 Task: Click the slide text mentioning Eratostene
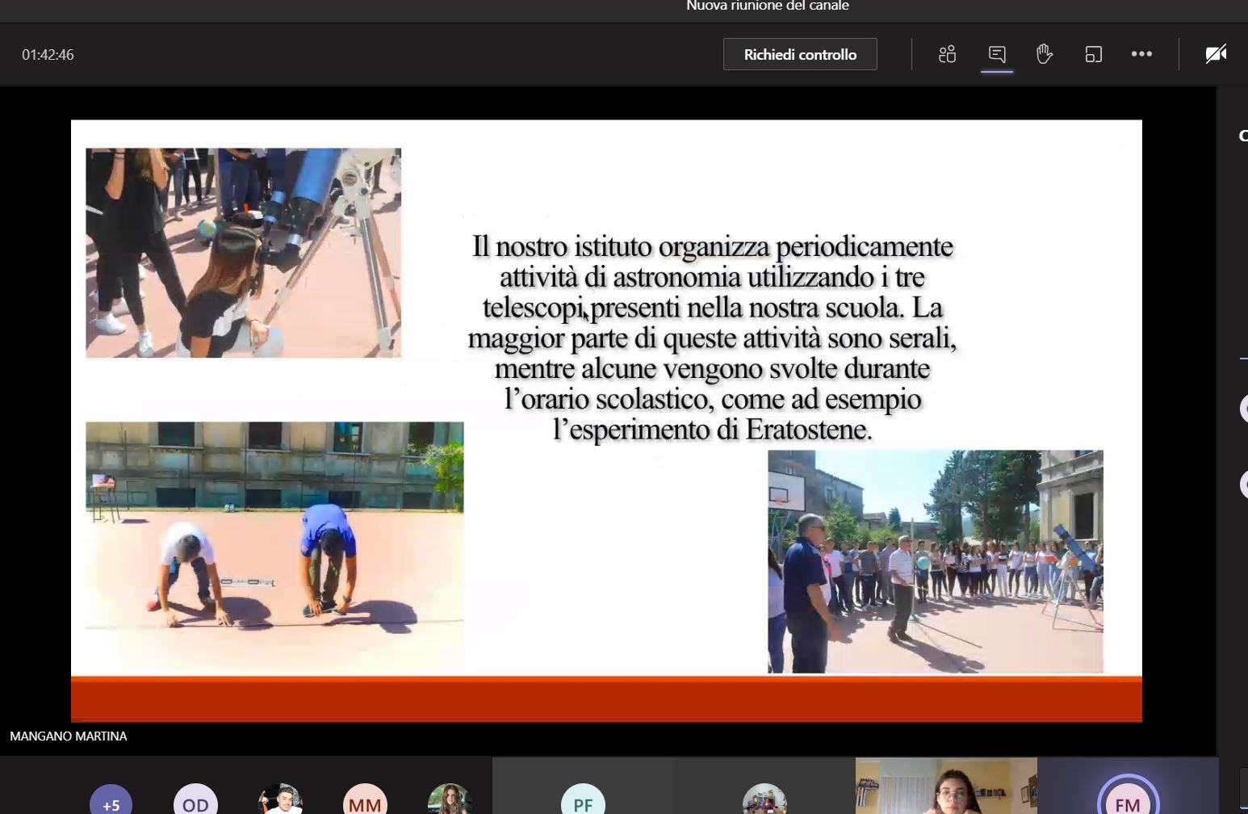712,338
